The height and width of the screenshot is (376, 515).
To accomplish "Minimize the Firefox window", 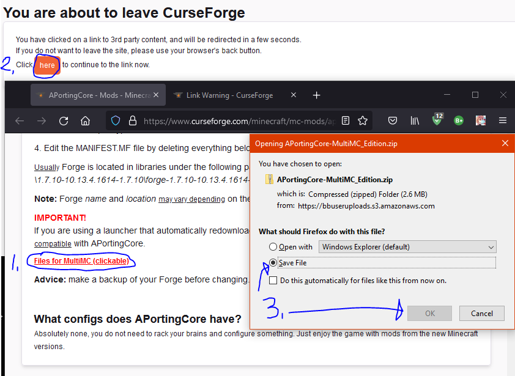I will tap(447, 95).
